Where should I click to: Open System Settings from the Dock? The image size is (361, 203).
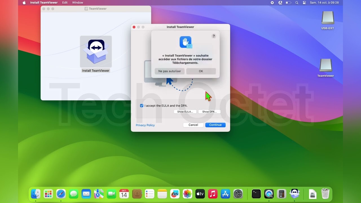coord(238,194)
